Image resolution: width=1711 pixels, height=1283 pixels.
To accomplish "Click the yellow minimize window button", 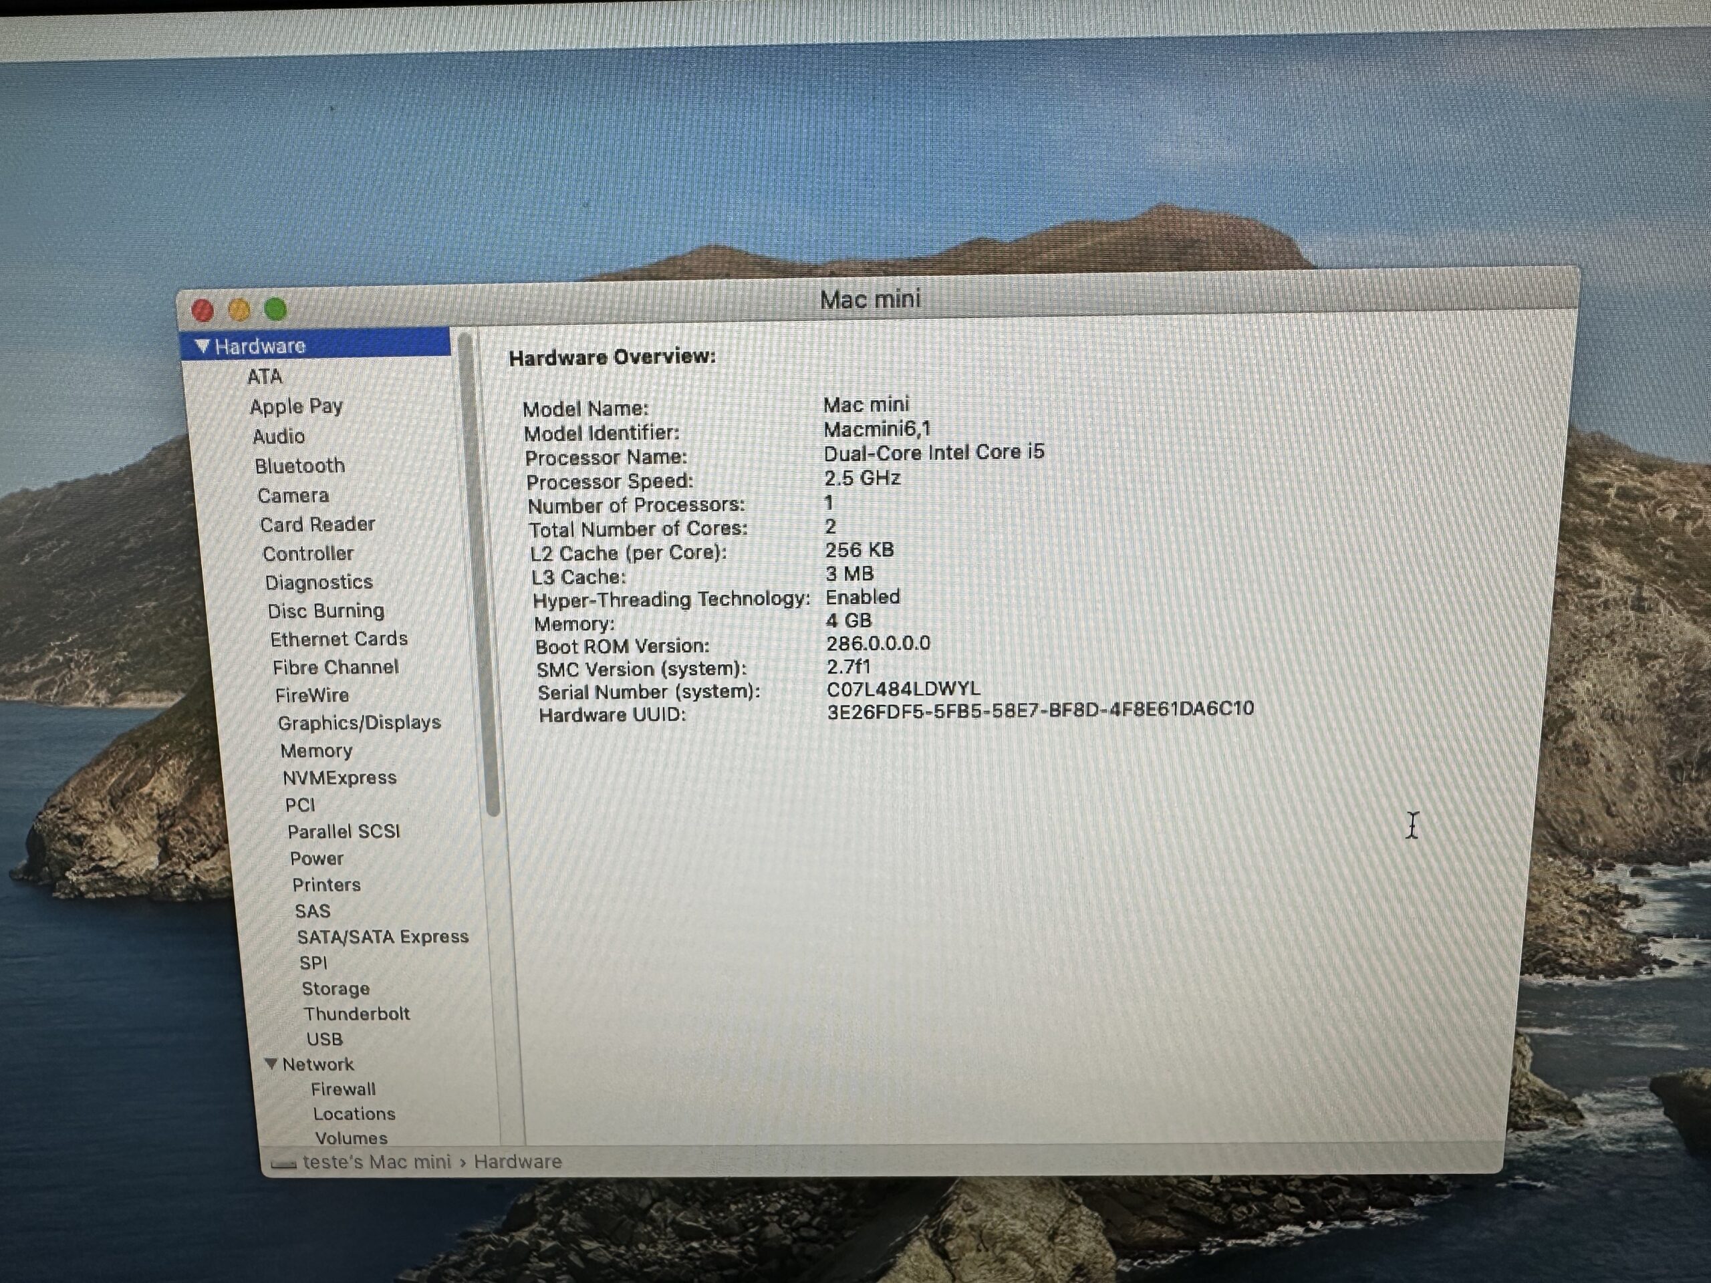I will click(x=239, y=310).
